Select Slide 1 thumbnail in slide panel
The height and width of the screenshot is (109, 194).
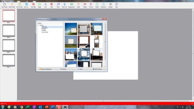tap(9, 16)
